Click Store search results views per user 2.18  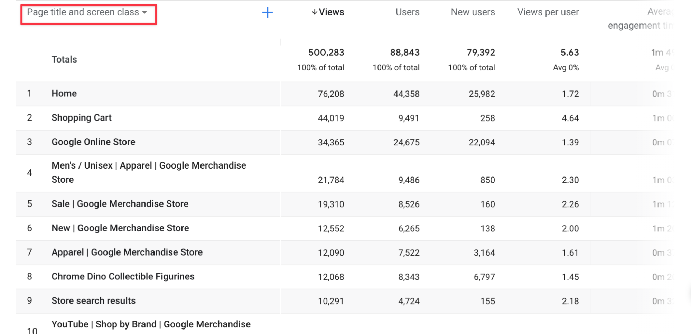570,301
